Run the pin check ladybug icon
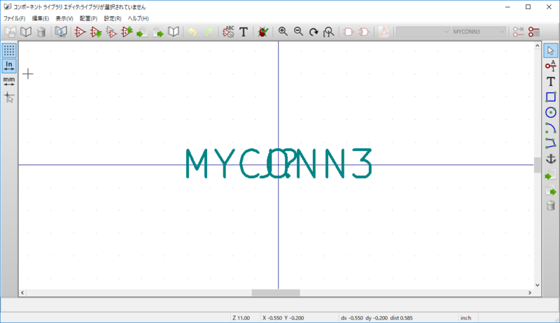560x323 pixels. pos(263,31)
